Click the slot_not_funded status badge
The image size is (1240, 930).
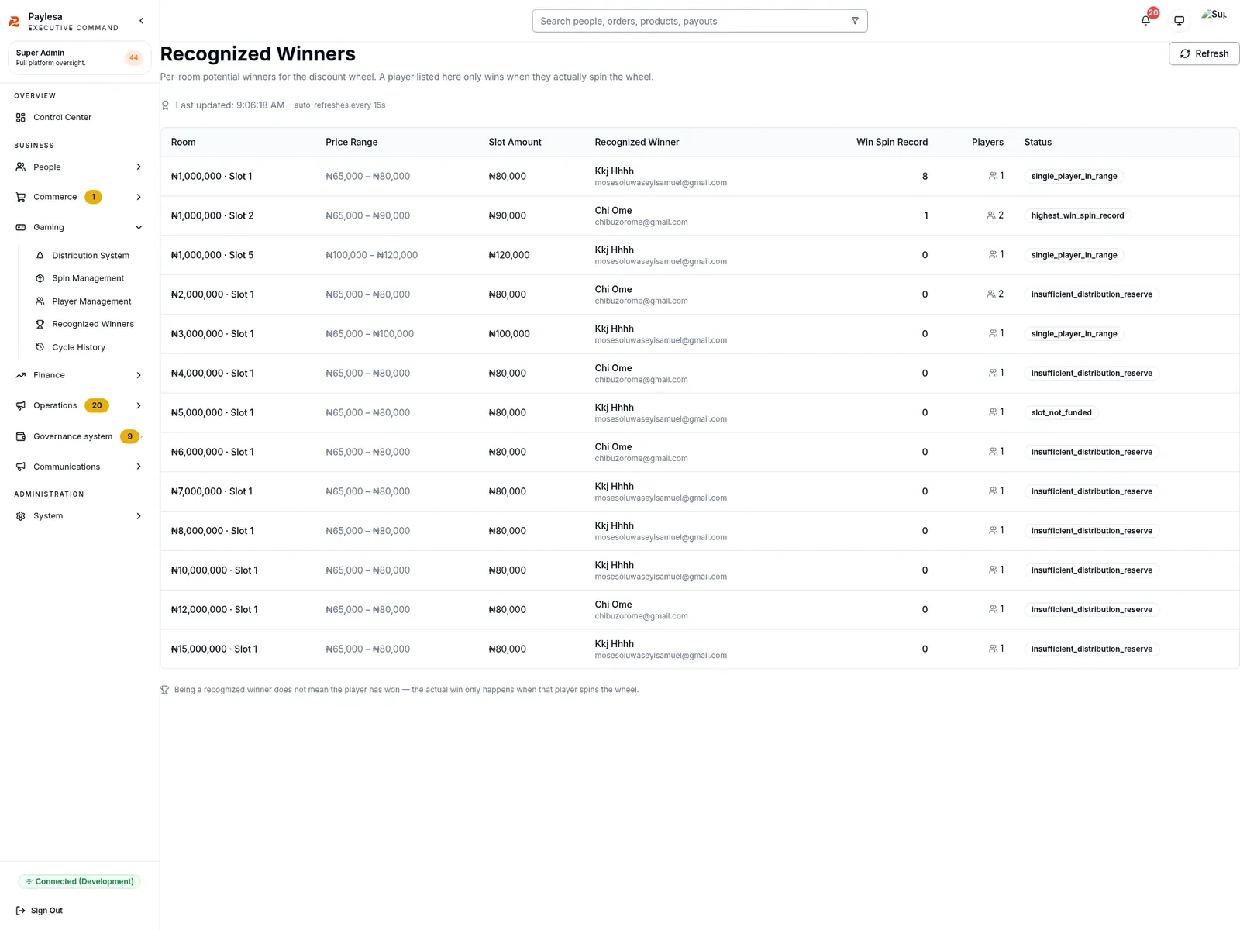(1061, 412)
